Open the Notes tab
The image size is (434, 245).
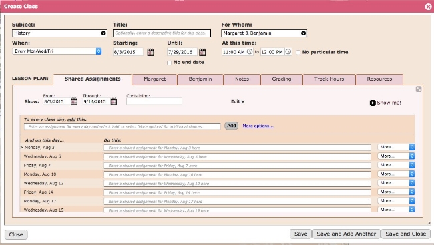[242, 79]
